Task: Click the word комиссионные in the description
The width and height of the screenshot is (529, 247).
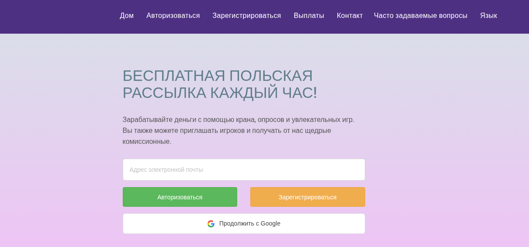Action: pos(146,142)
